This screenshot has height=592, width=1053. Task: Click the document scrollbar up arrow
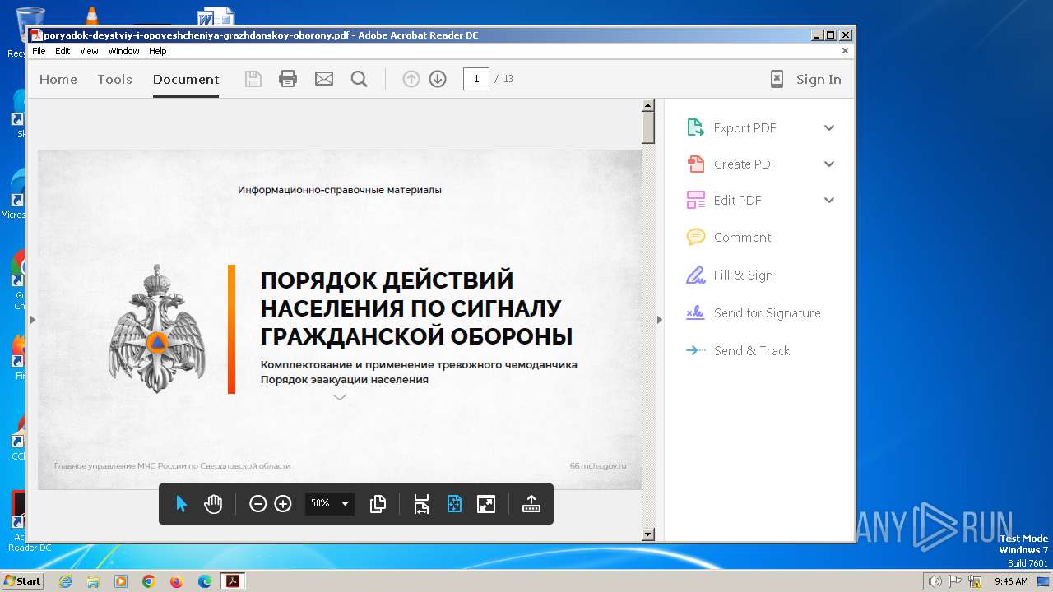click(647, 105)
